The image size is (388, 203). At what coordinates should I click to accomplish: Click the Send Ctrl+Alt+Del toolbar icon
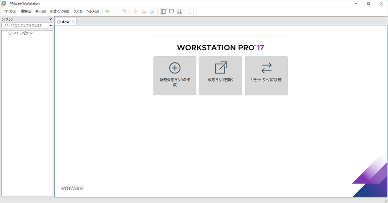[x=124, y=12]
